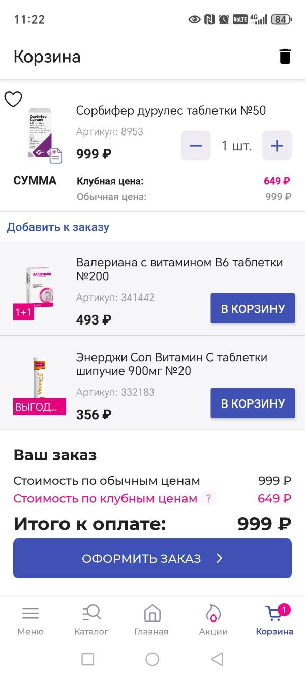Switch to the Главная home tab
Image resolution: width=305 pixels, height=675 pixels.
point(151,620)
